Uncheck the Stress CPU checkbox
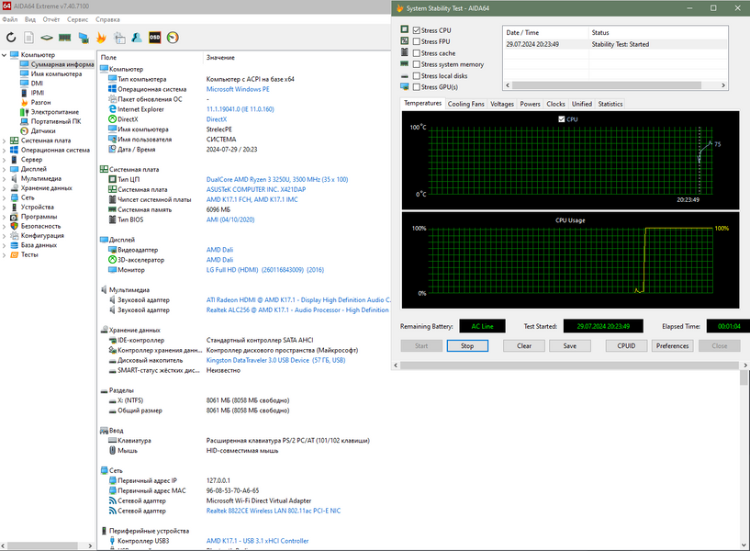Image resolution: width=750 pixels, height=551 pixels. click(x=417, y=30)
